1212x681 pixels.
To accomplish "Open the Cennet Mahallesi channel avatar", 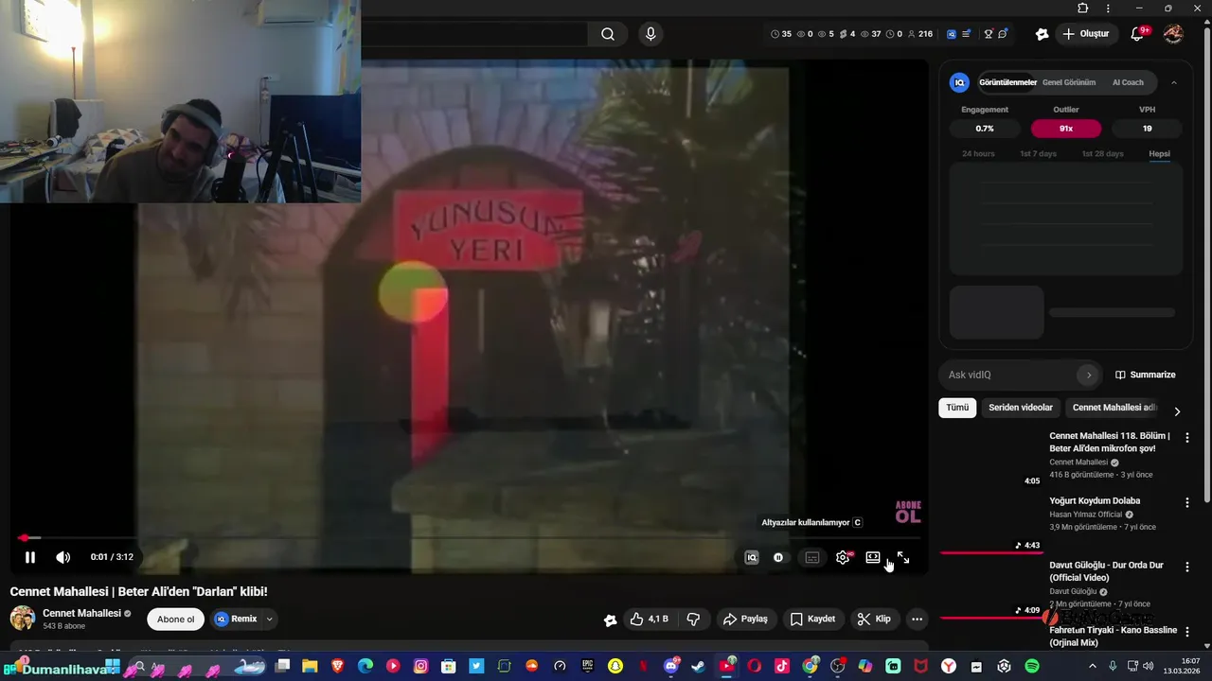I will pyautogui.click(x=23, y=619).
